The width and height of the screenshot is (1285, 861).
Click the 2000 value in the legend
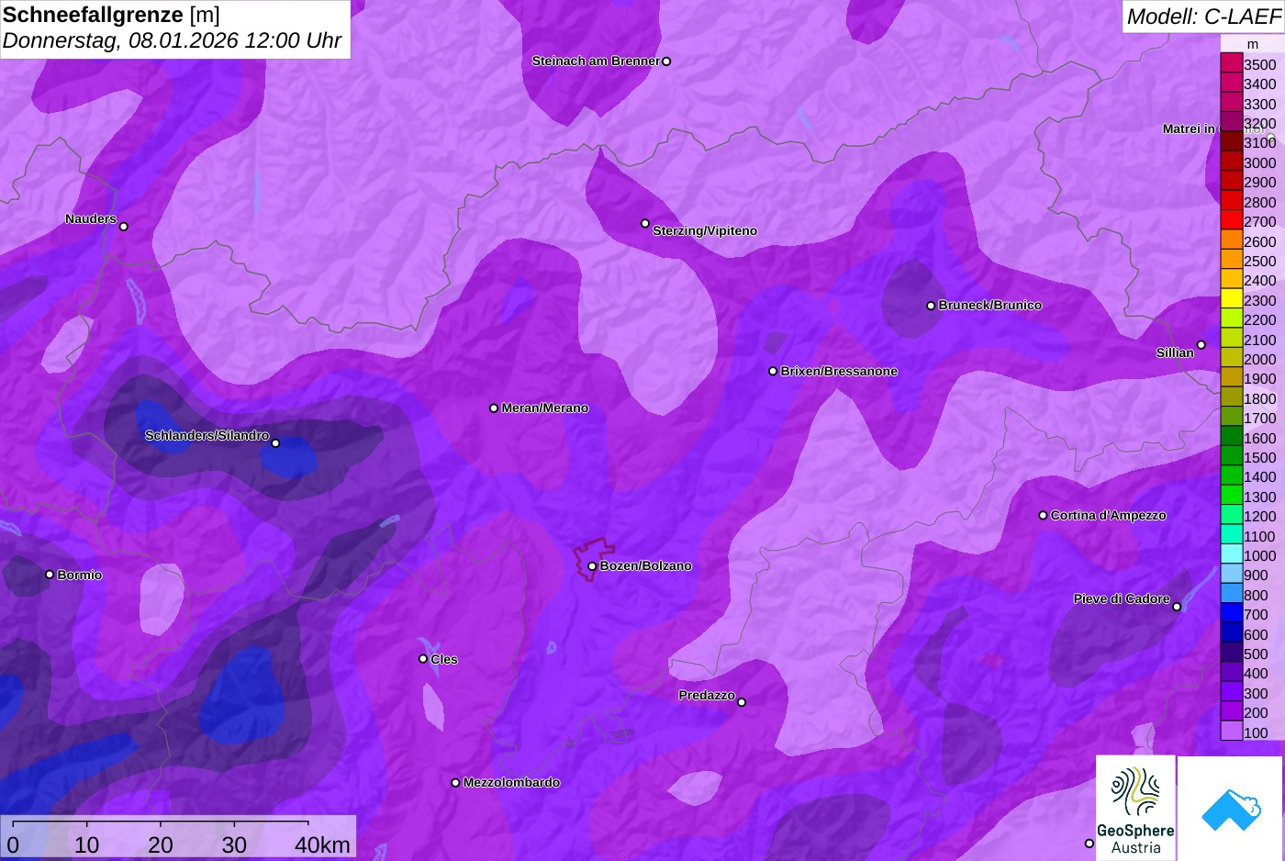pos(1259,359)
